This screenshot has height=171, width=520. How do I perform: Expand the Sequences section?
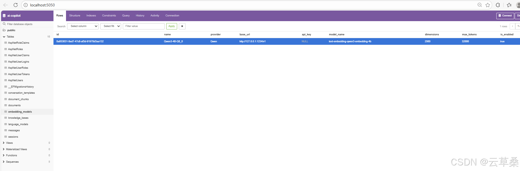[x=4, y=162]
